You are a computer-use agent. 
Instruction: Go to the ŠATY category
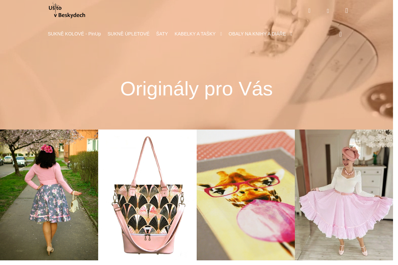coord(162,34)
